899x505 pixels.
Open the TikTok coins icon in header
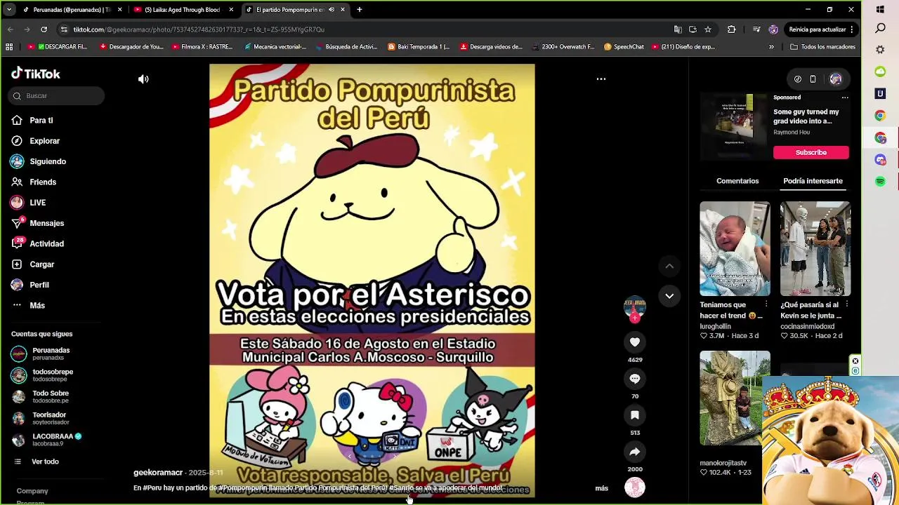[797, 79]
